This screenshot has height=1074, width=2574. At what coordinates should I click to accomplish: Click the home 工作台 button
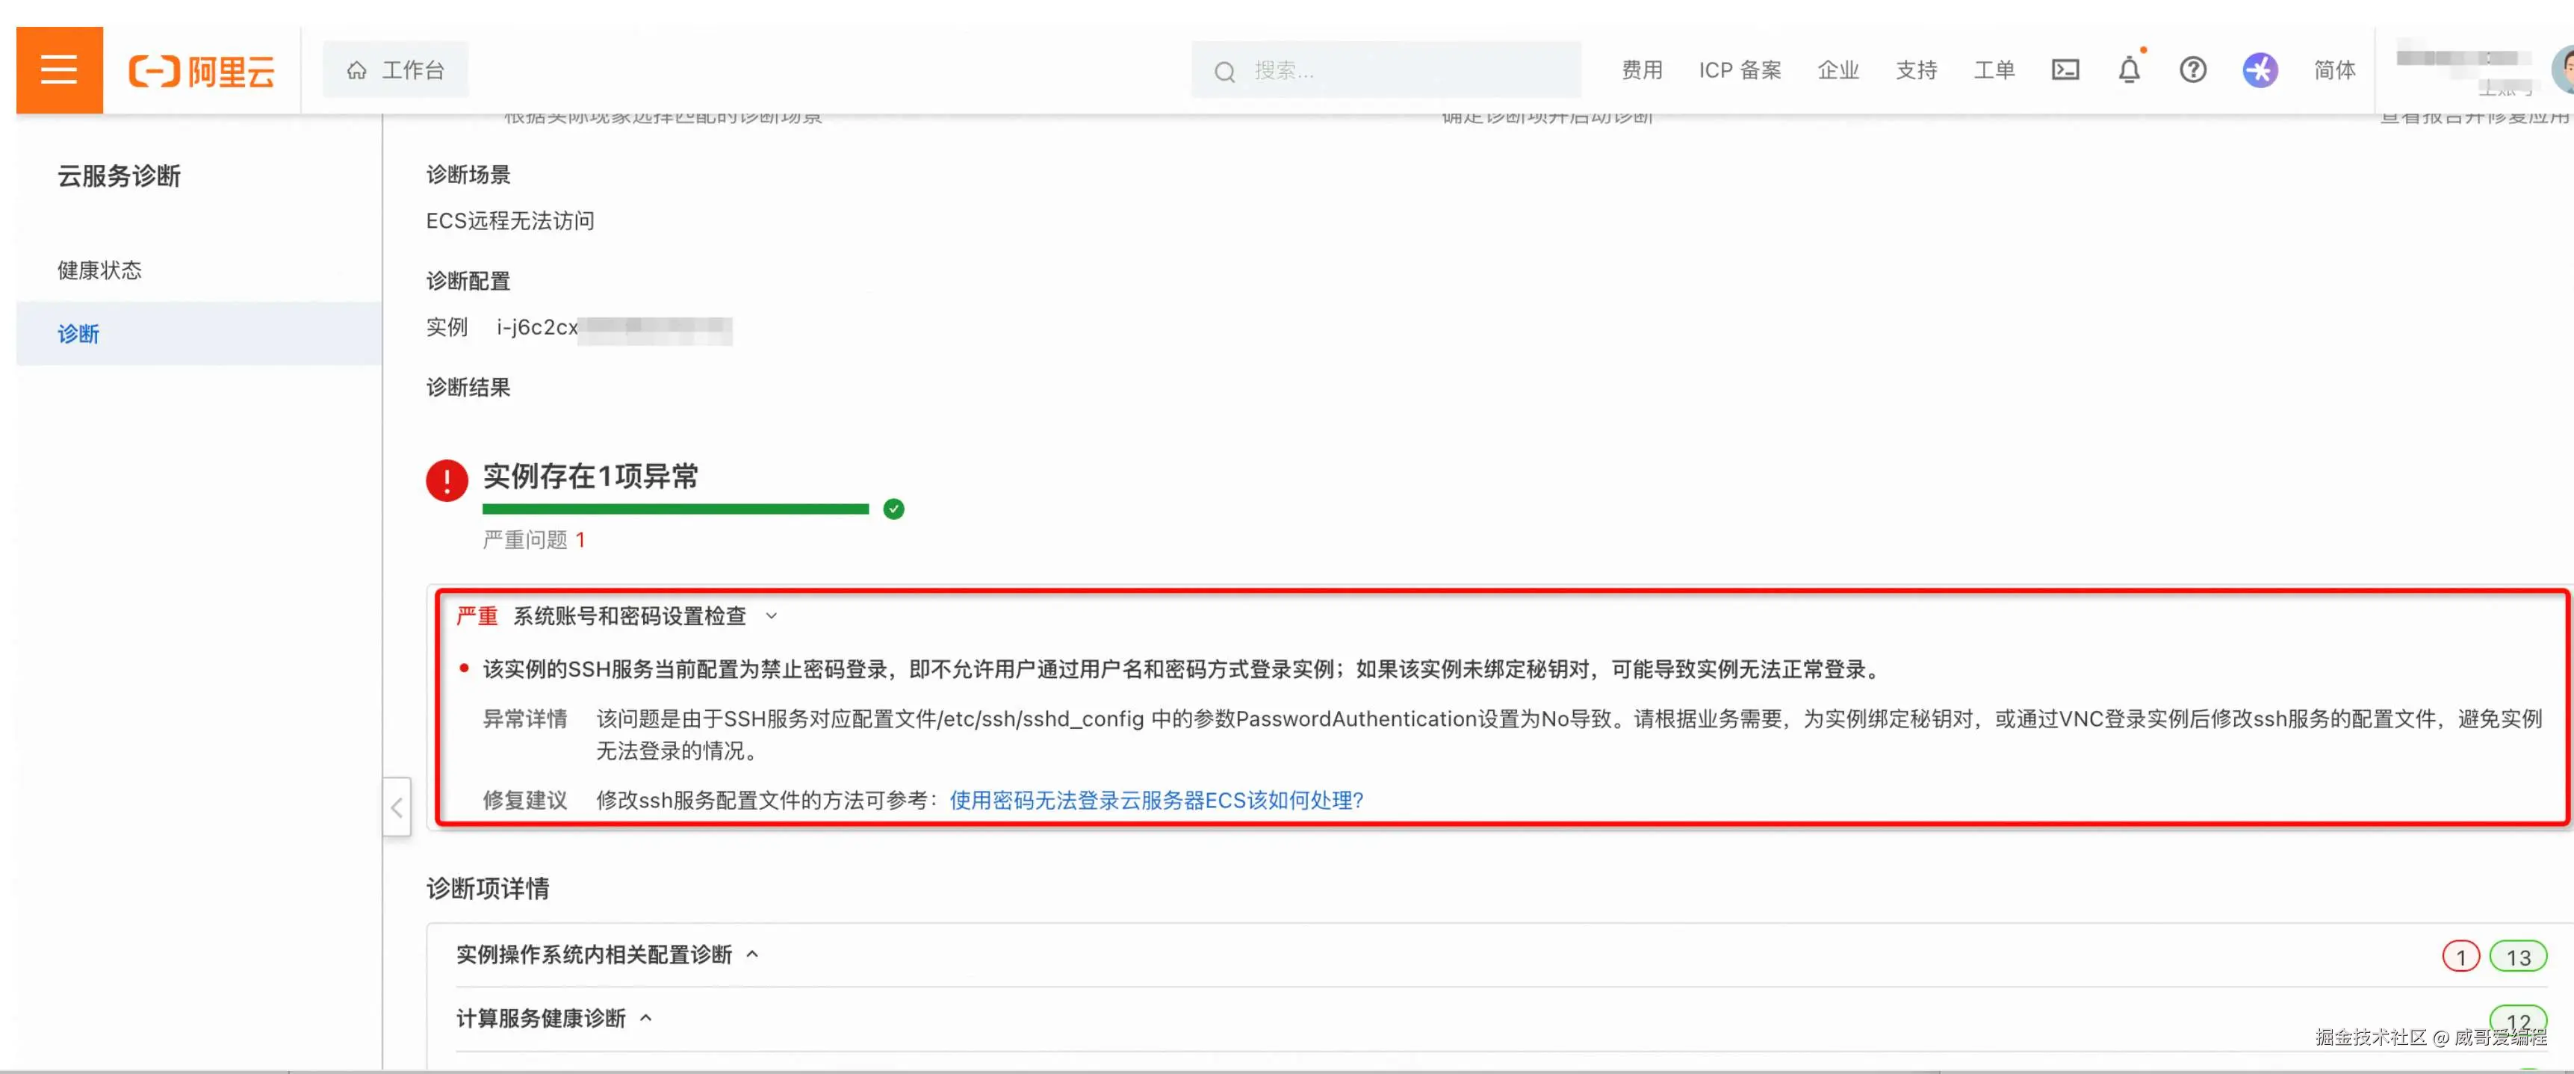click(396, 70)
